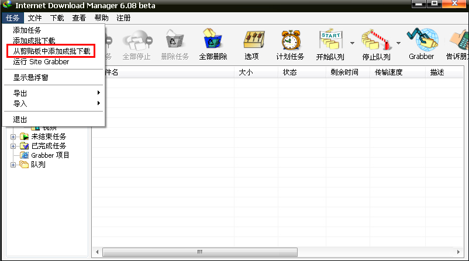Sort by 描述 column header
Viewport: 469px width, 261px height.
(444, 72)
